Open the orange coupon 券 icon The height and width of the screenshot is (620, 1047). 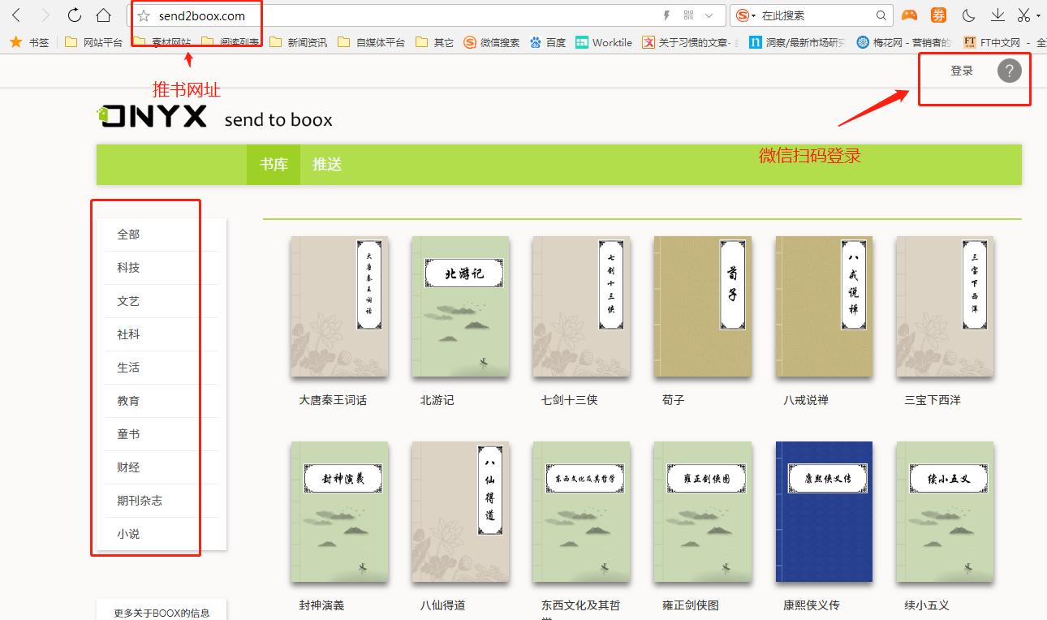coord(938,15)
